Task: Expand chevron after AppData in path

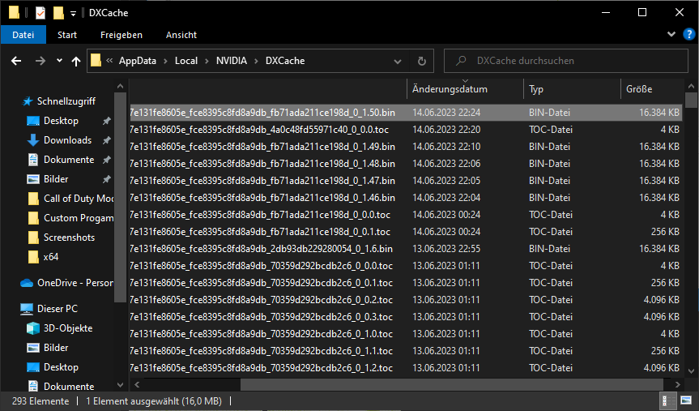Action: point(165,61)
